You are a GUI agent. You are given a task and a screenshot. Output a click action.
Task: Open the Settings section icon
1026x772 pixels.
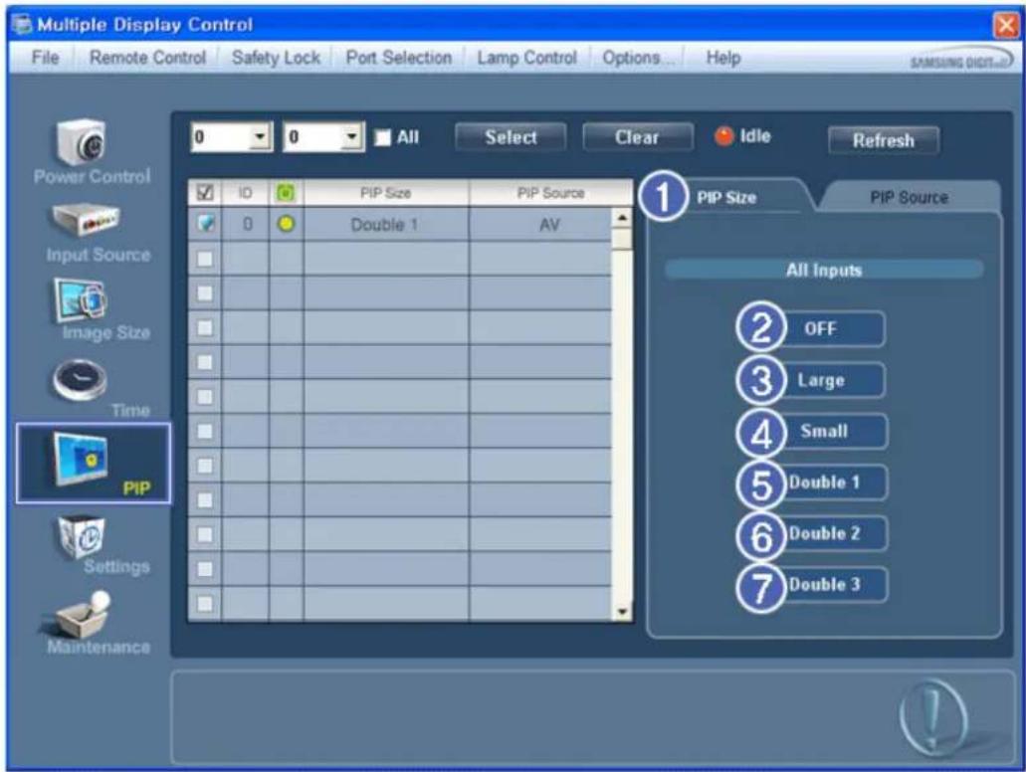(80, 536)
